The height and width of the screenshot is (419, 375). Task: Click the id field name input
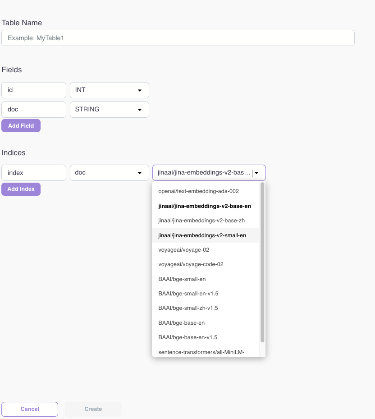coord(34,90)
